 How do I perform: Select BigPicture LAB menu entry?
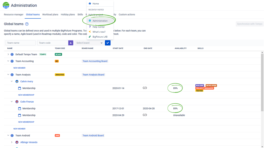[100, 37]
